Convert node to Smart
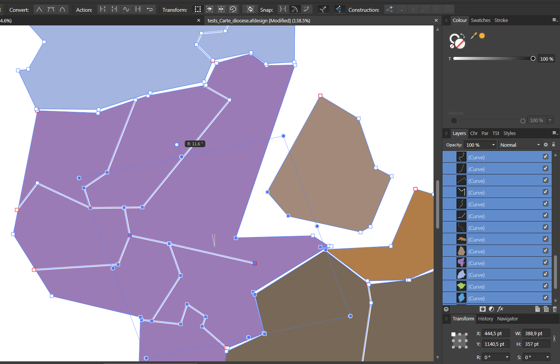The height and width of the screenshot is (364, 560). [63, 9]
